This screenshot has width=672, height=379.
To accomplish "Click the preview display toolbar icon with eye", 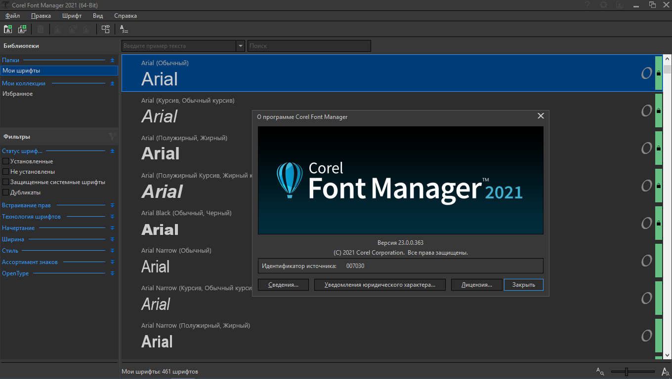I will point(105,29).
